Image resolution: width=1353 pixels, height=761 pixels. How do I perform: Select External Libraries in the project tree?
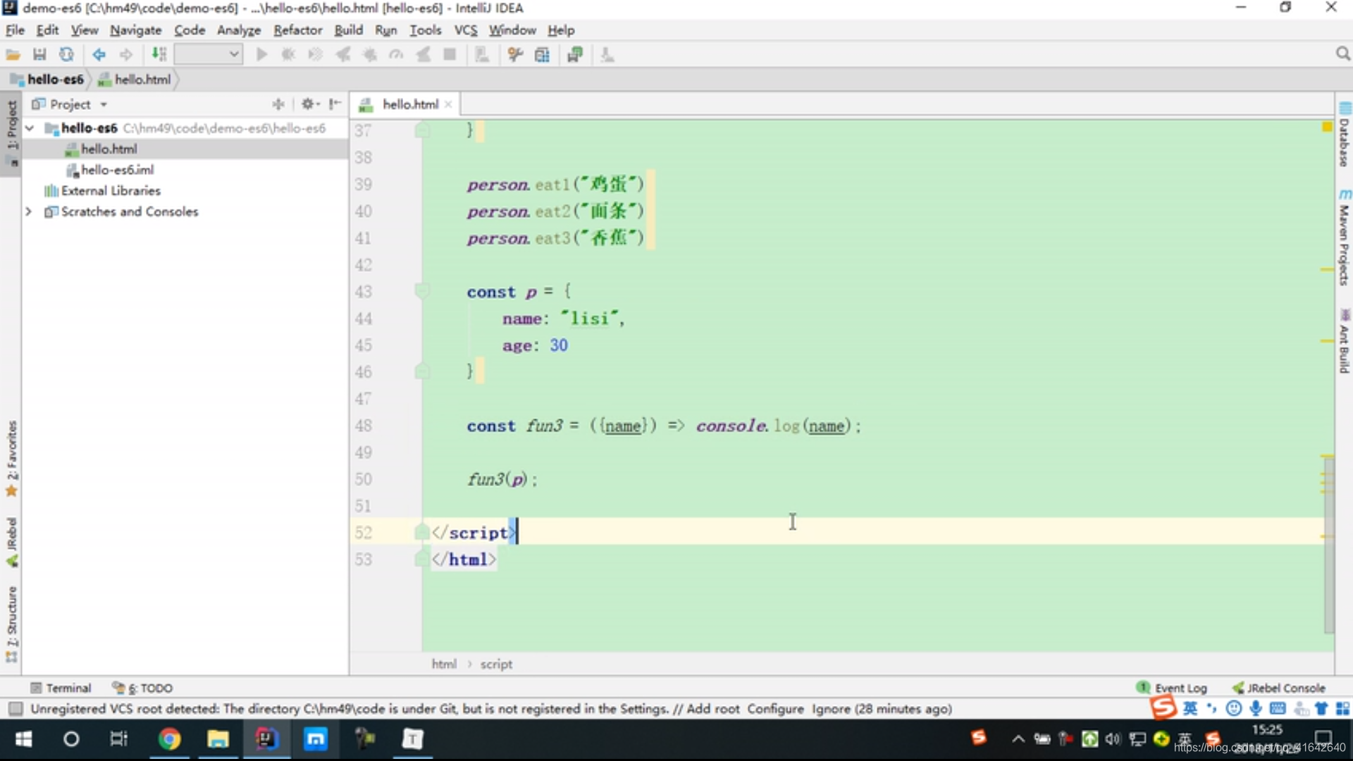tap(111, 191)
